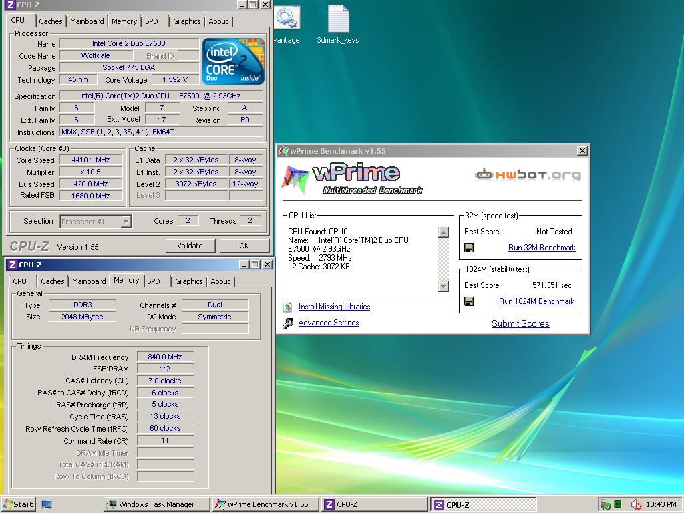
Task: Click the CAS# Latency 7.0 clocks value
Action: pos(165,381)
